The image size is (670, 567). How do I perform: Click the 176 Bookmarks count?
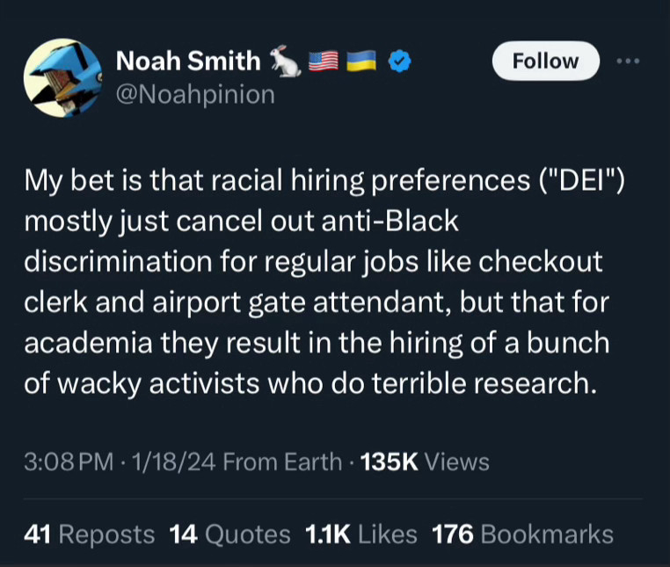tap(522, 534)
